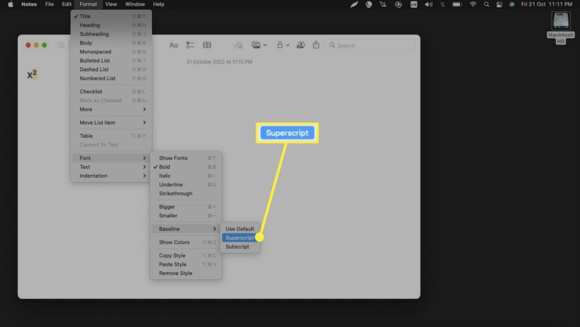This screenshot has width=580, height=327.
Task: Open the Window menu
Action: [135, 5]
